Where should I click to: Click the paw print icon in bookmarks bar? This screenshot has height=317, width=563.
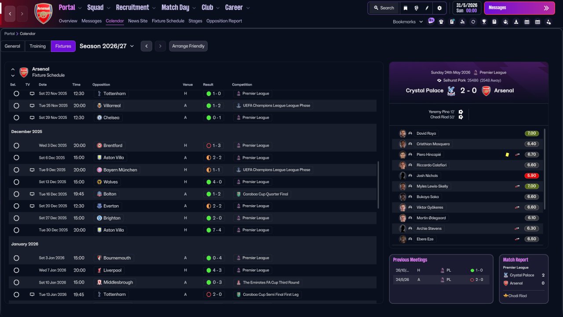(x=505, y=22)
